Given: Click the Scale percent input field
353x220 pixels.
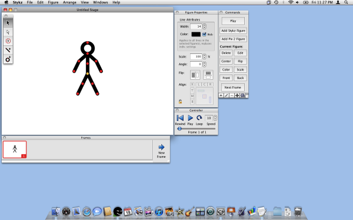Looking at the screenshot, I should pos(196,56).
